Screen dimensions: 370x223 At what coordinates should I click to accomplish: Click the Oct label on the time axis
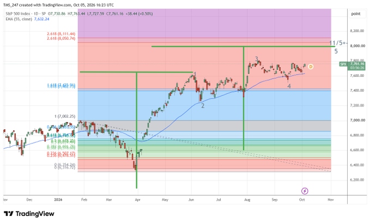tap(302, 200)
